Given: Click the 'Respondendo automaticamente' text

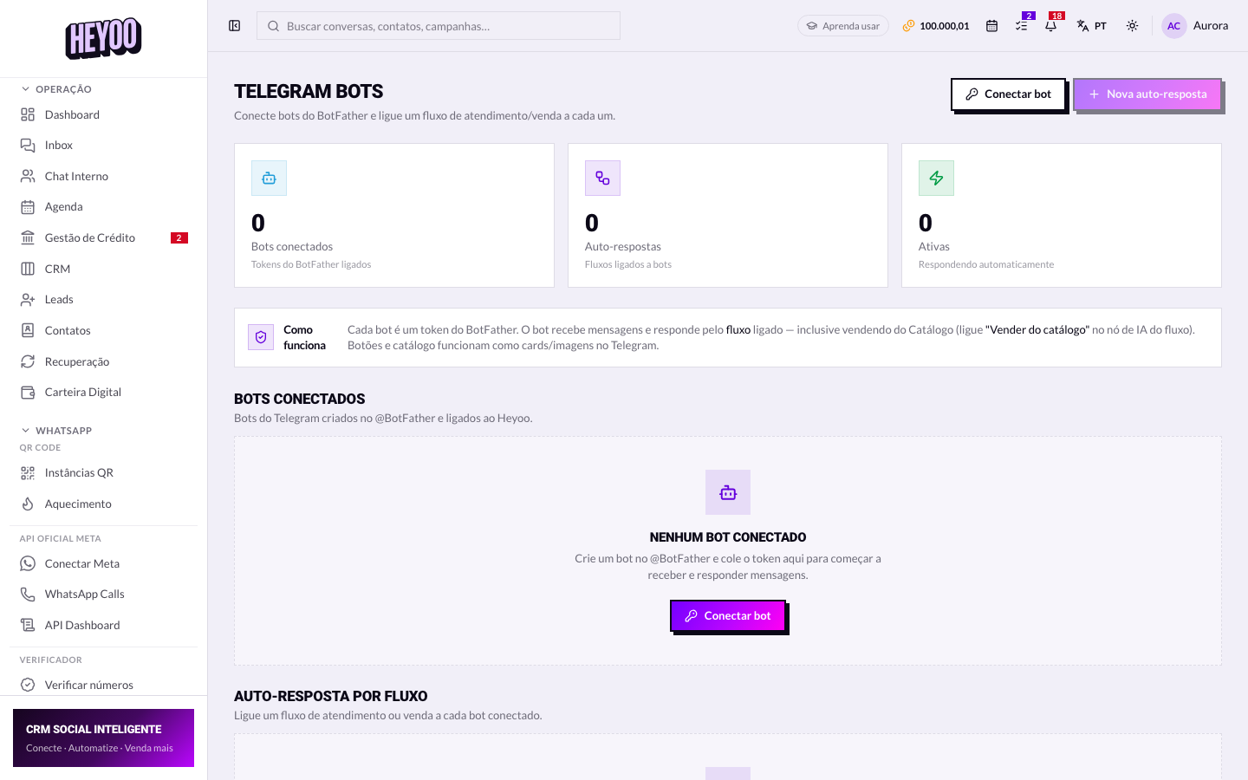Looking at the screenshot, I should tap(986, 264).
